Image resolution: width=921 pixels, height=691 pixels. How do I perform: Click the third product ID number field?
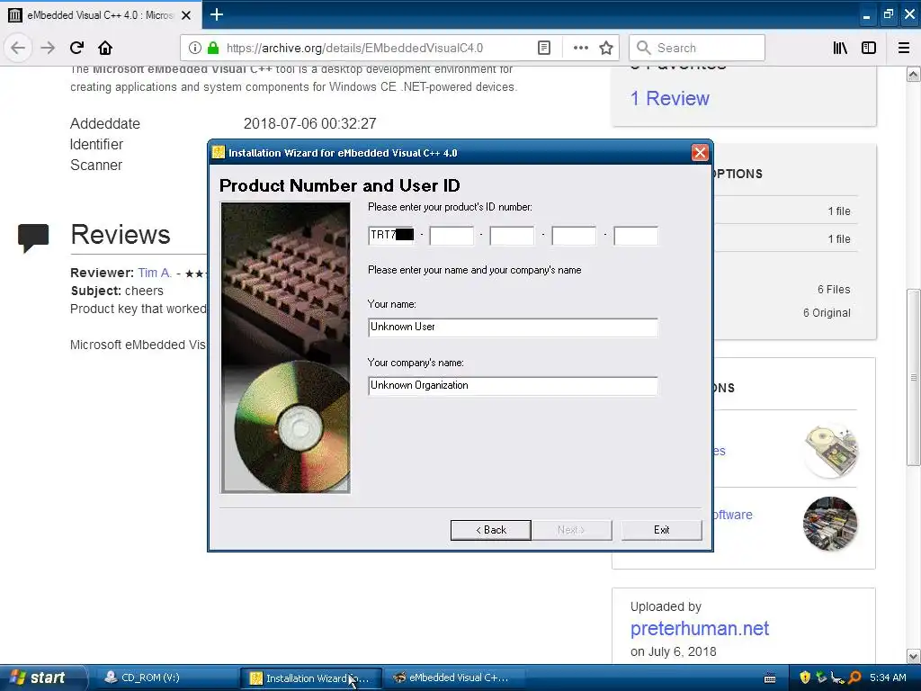click(x=512, y=235)
